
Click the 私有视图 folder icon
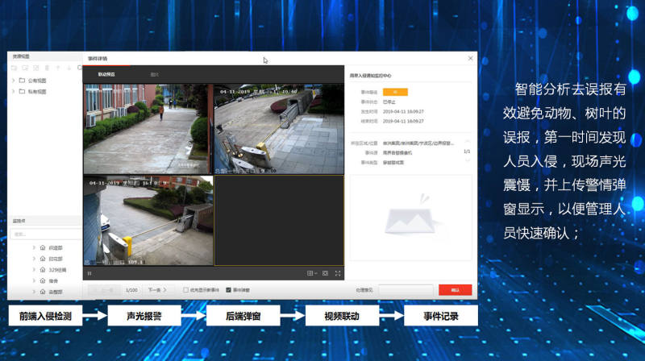tap(22, 92)
